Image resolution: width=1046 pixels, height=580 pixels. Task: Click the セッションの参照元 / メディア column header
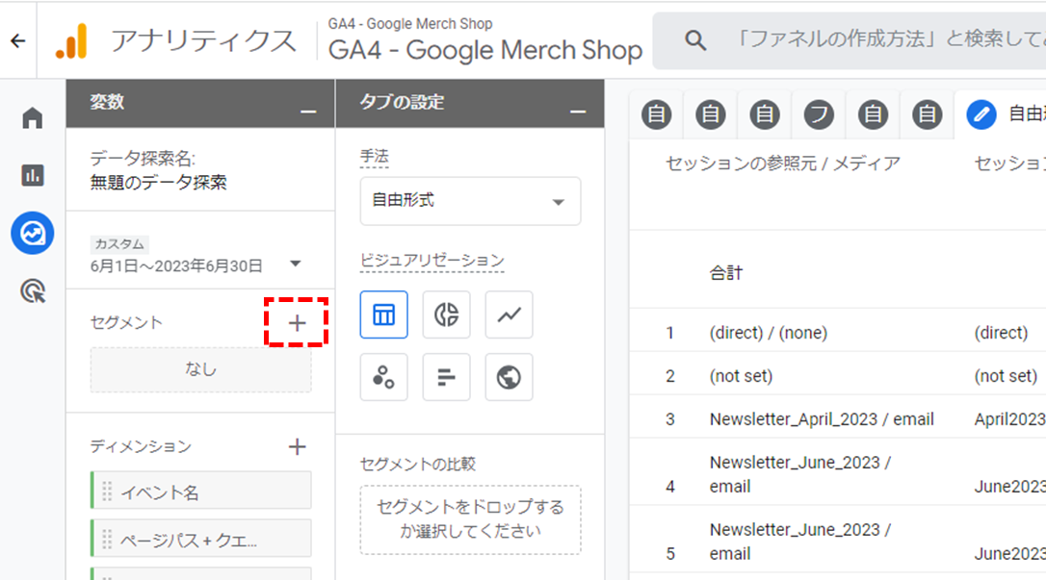point(782,164)
